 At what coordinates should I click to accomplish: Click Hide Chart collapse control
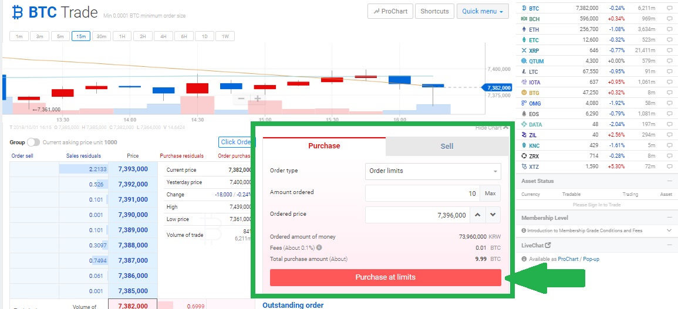click(492, 127)
